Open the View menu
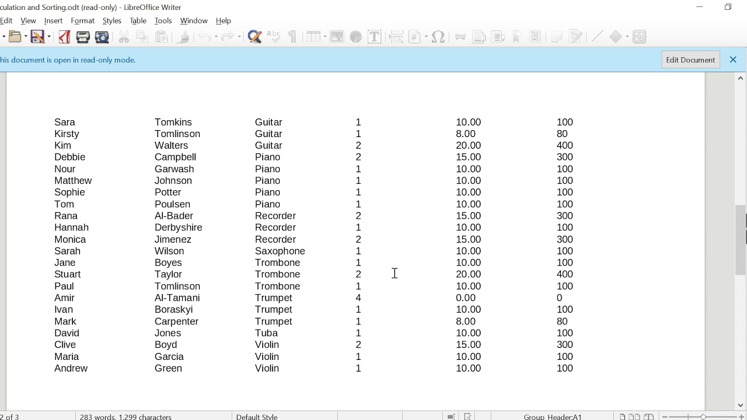Image resolution: width=747 pixels, height=420 pixels. click(x=28, y=20)
